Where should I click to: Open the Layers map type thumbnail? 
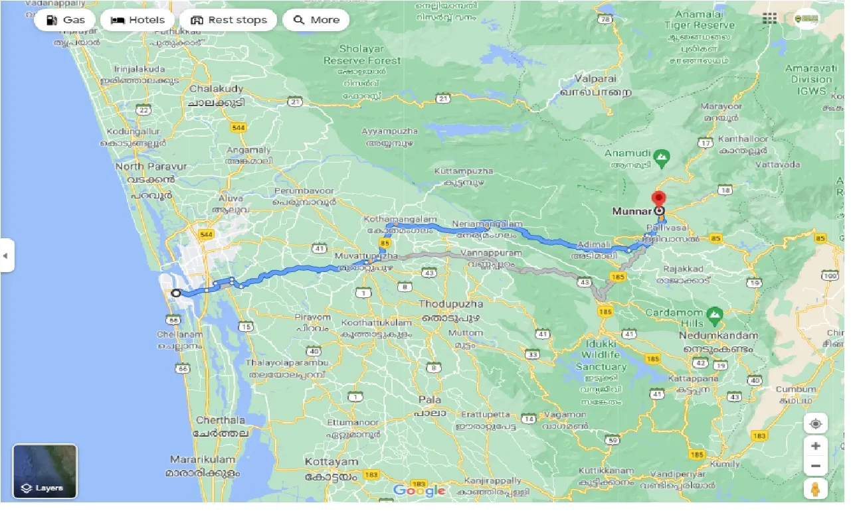pos(45,471)
